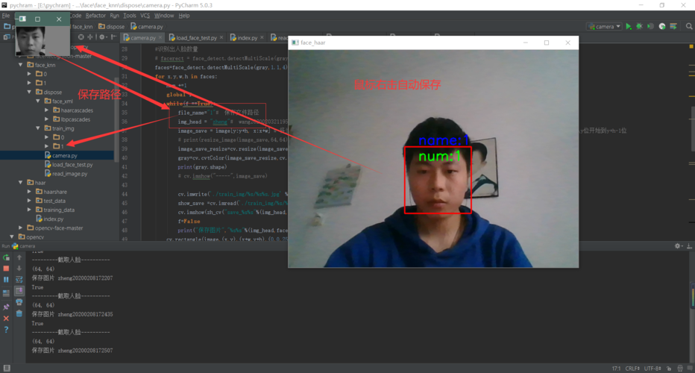This screenshot has height=373, width=695.
Task: Click dispose breadcrumb in navigation bar
Action: tap(111, 27)
